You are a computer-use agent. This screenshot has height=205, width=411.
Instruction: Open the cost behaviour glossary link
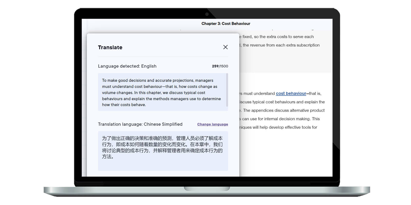tap(291, 94)
